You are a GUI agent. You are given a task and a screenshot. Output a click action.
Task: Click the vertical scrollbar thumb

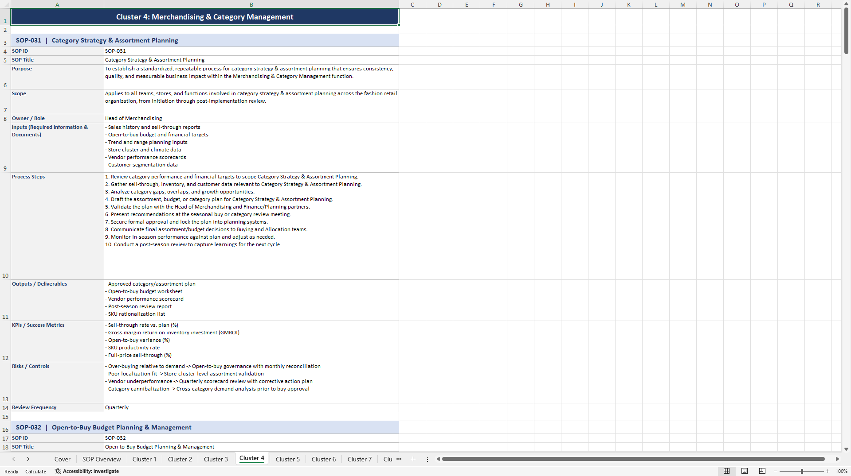click(x=846, y=31)
